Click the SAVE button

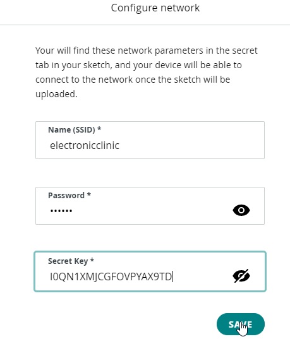click(241, 324)
